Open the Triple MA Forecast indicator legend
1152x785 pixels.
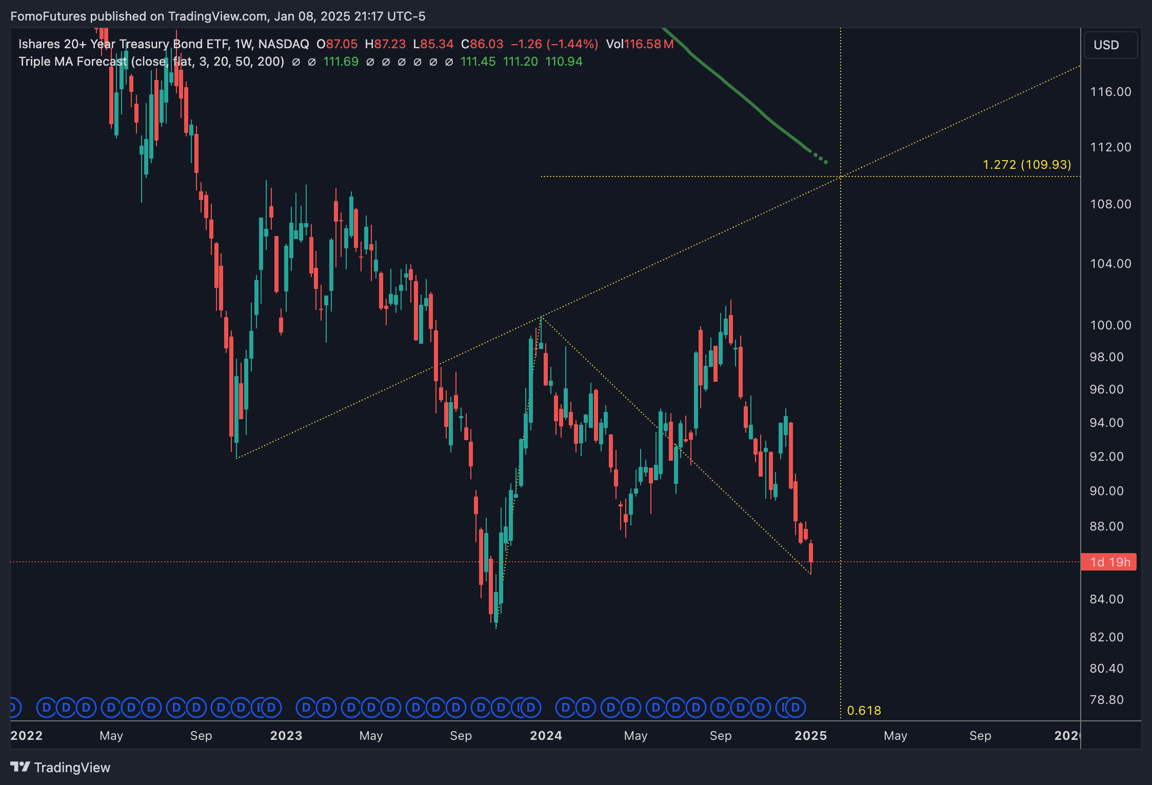coord(151,62)
